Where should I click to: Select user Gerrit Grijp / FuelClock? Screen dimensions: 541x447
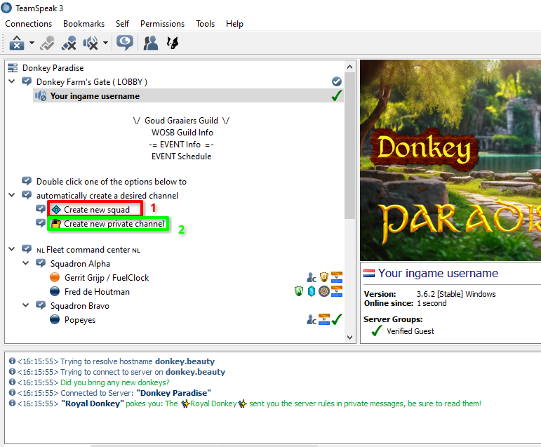(x=107, y=278)
